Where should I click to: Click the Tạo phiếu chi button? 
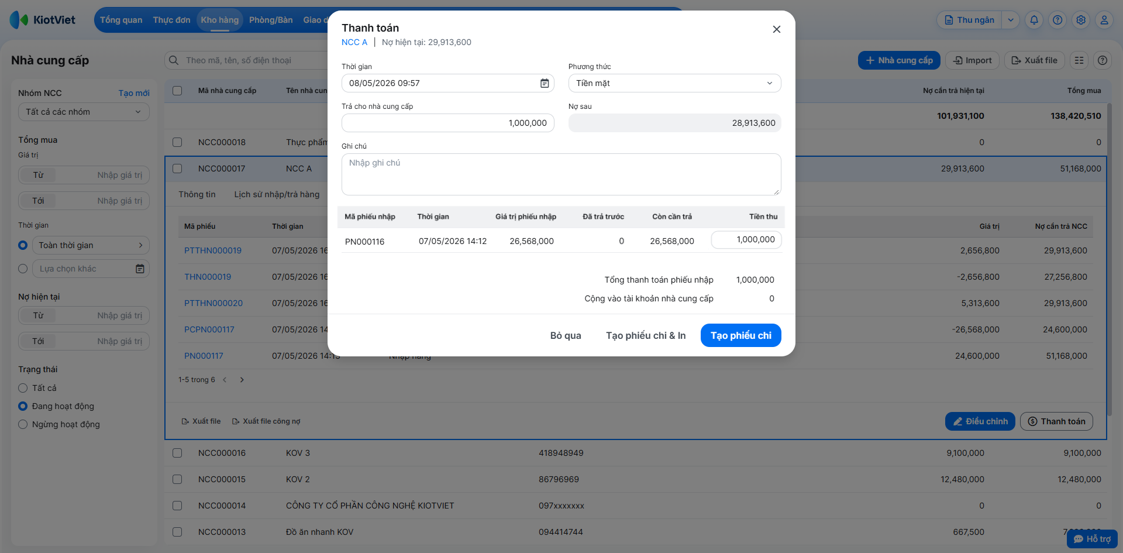740,335
